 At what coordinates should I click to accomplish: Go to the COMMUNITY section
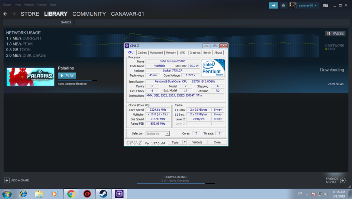click(x=89, y=14)
